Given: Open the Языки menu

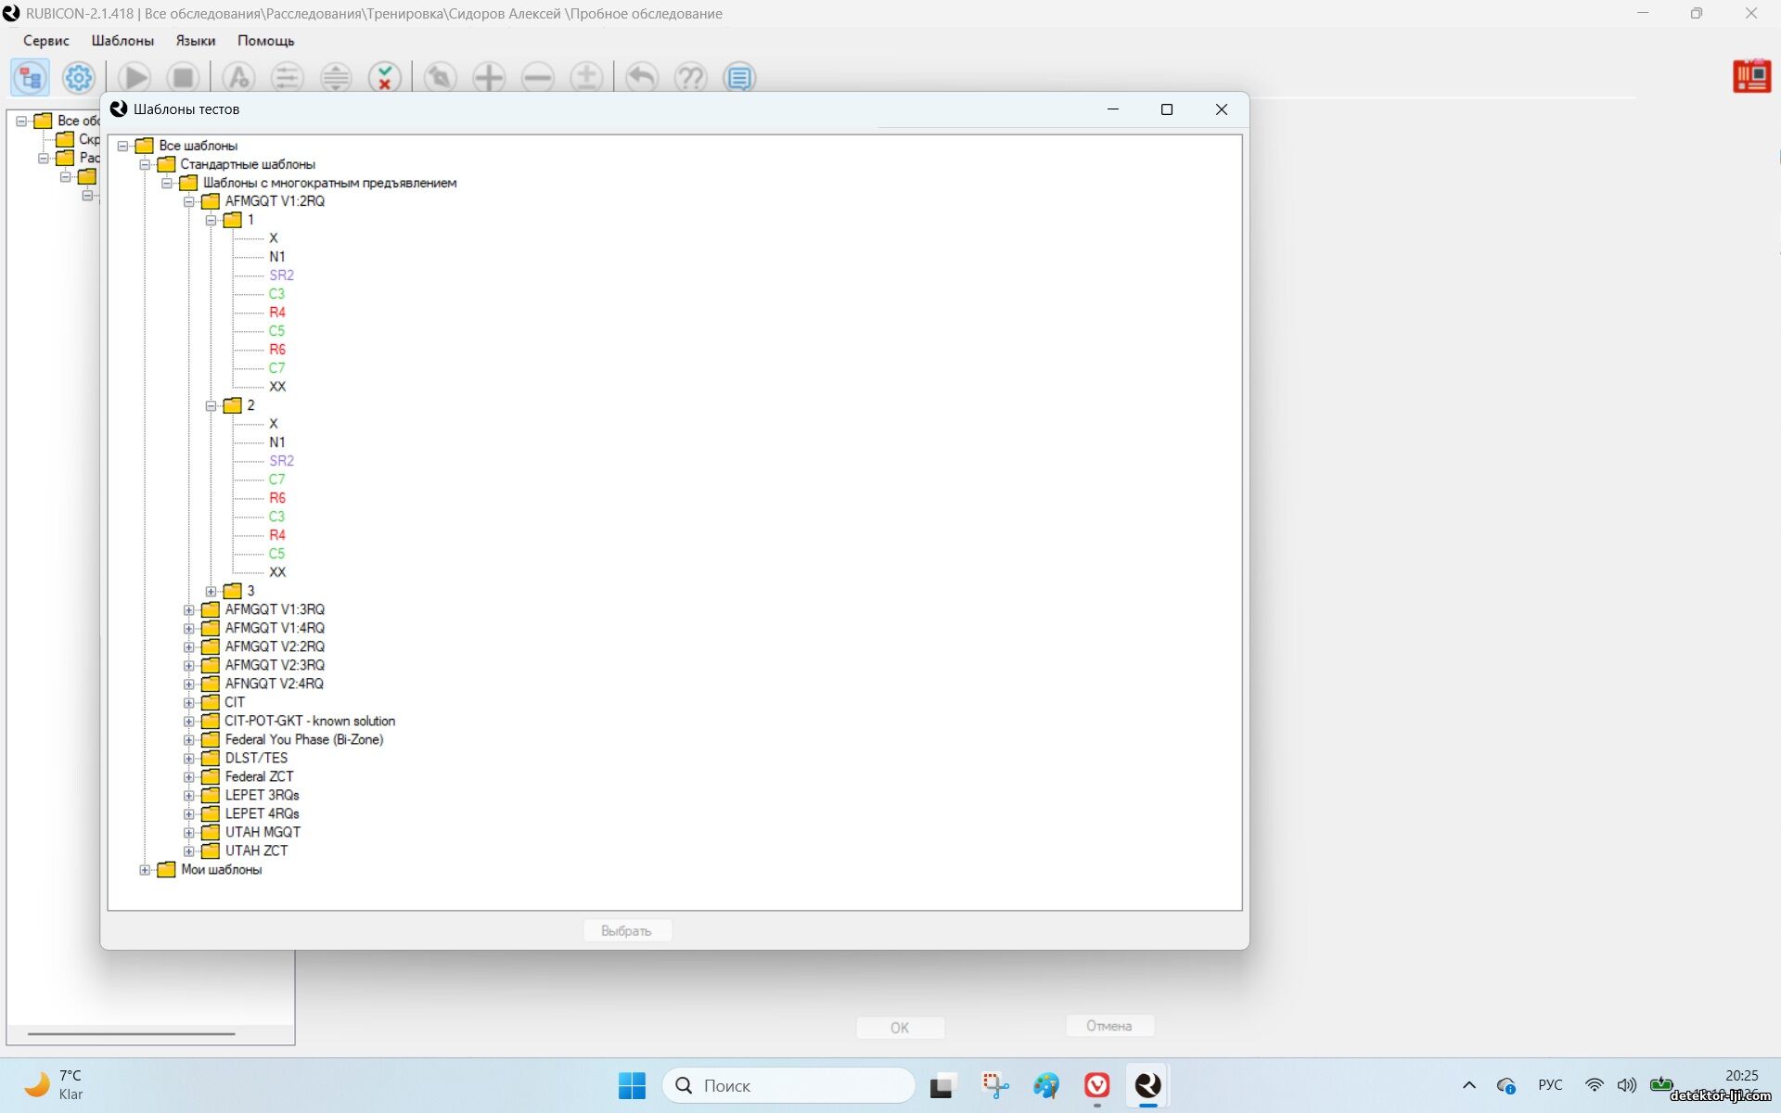Looking at the screenshot, I should (x=196, y=41).
